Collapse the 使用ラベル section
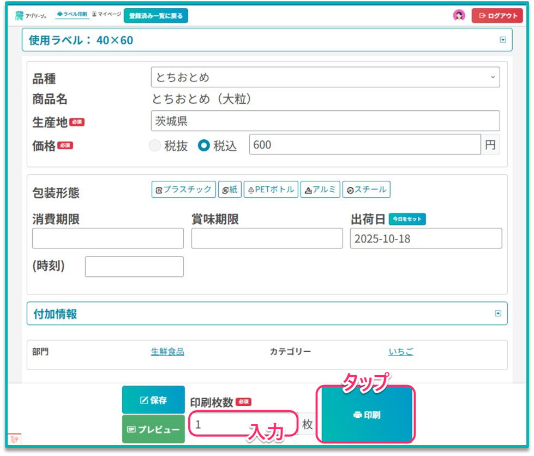 [x=503, y=40]
